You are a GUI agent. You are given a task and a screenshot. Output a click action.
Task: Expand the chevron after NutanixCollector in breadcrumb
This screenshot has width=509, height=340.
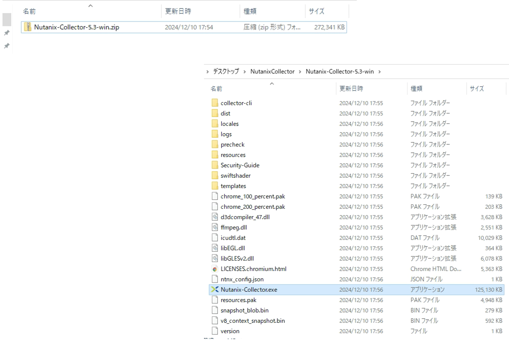click(x=300, y=72)
